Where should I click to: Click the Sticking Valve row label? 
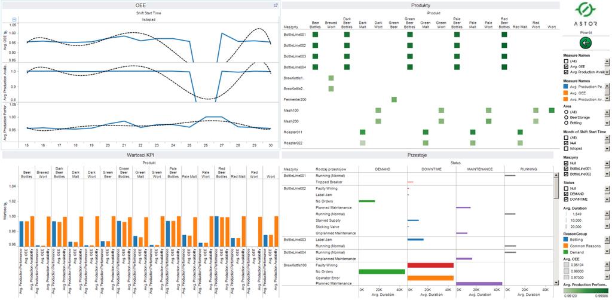coord(327,226)
